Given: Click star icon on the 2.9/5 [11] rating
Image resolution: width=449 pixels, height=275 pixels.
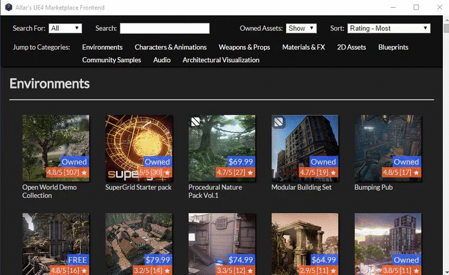Looking at the screenshot, I should click(x=333, y=271).
